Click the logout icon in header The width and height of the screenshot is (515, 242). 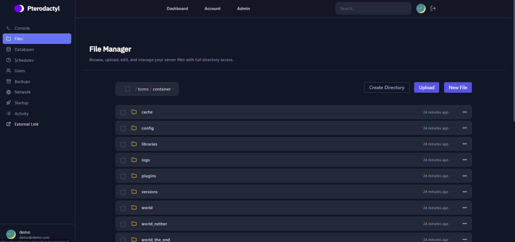tap(433, 8)
